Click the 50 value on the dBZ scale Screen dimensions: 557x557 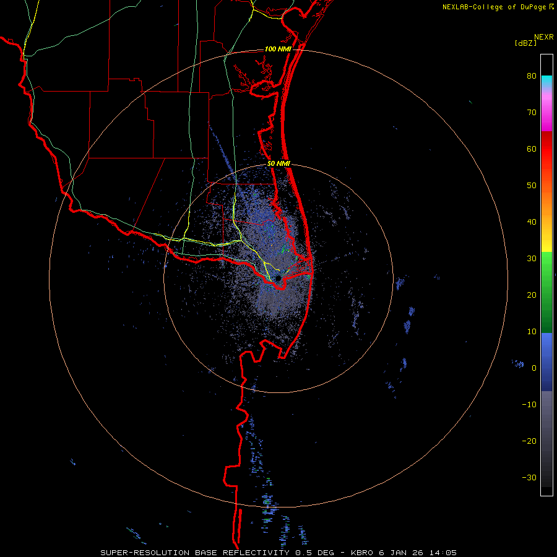532,186
